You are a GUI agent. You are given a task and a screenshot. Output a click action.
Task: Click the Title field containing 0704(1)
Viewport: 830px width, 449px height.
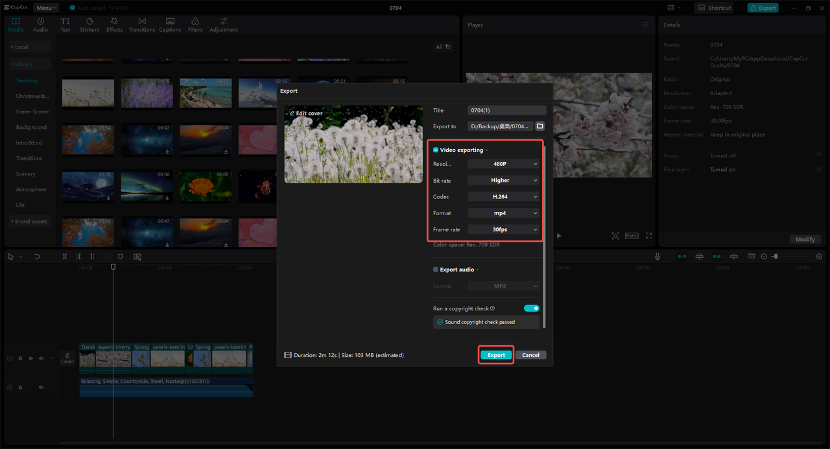click(x=506, y=110)
